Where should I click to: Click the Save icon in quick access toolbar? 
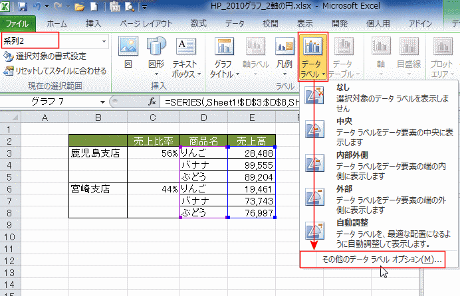[x=22, y=7]
